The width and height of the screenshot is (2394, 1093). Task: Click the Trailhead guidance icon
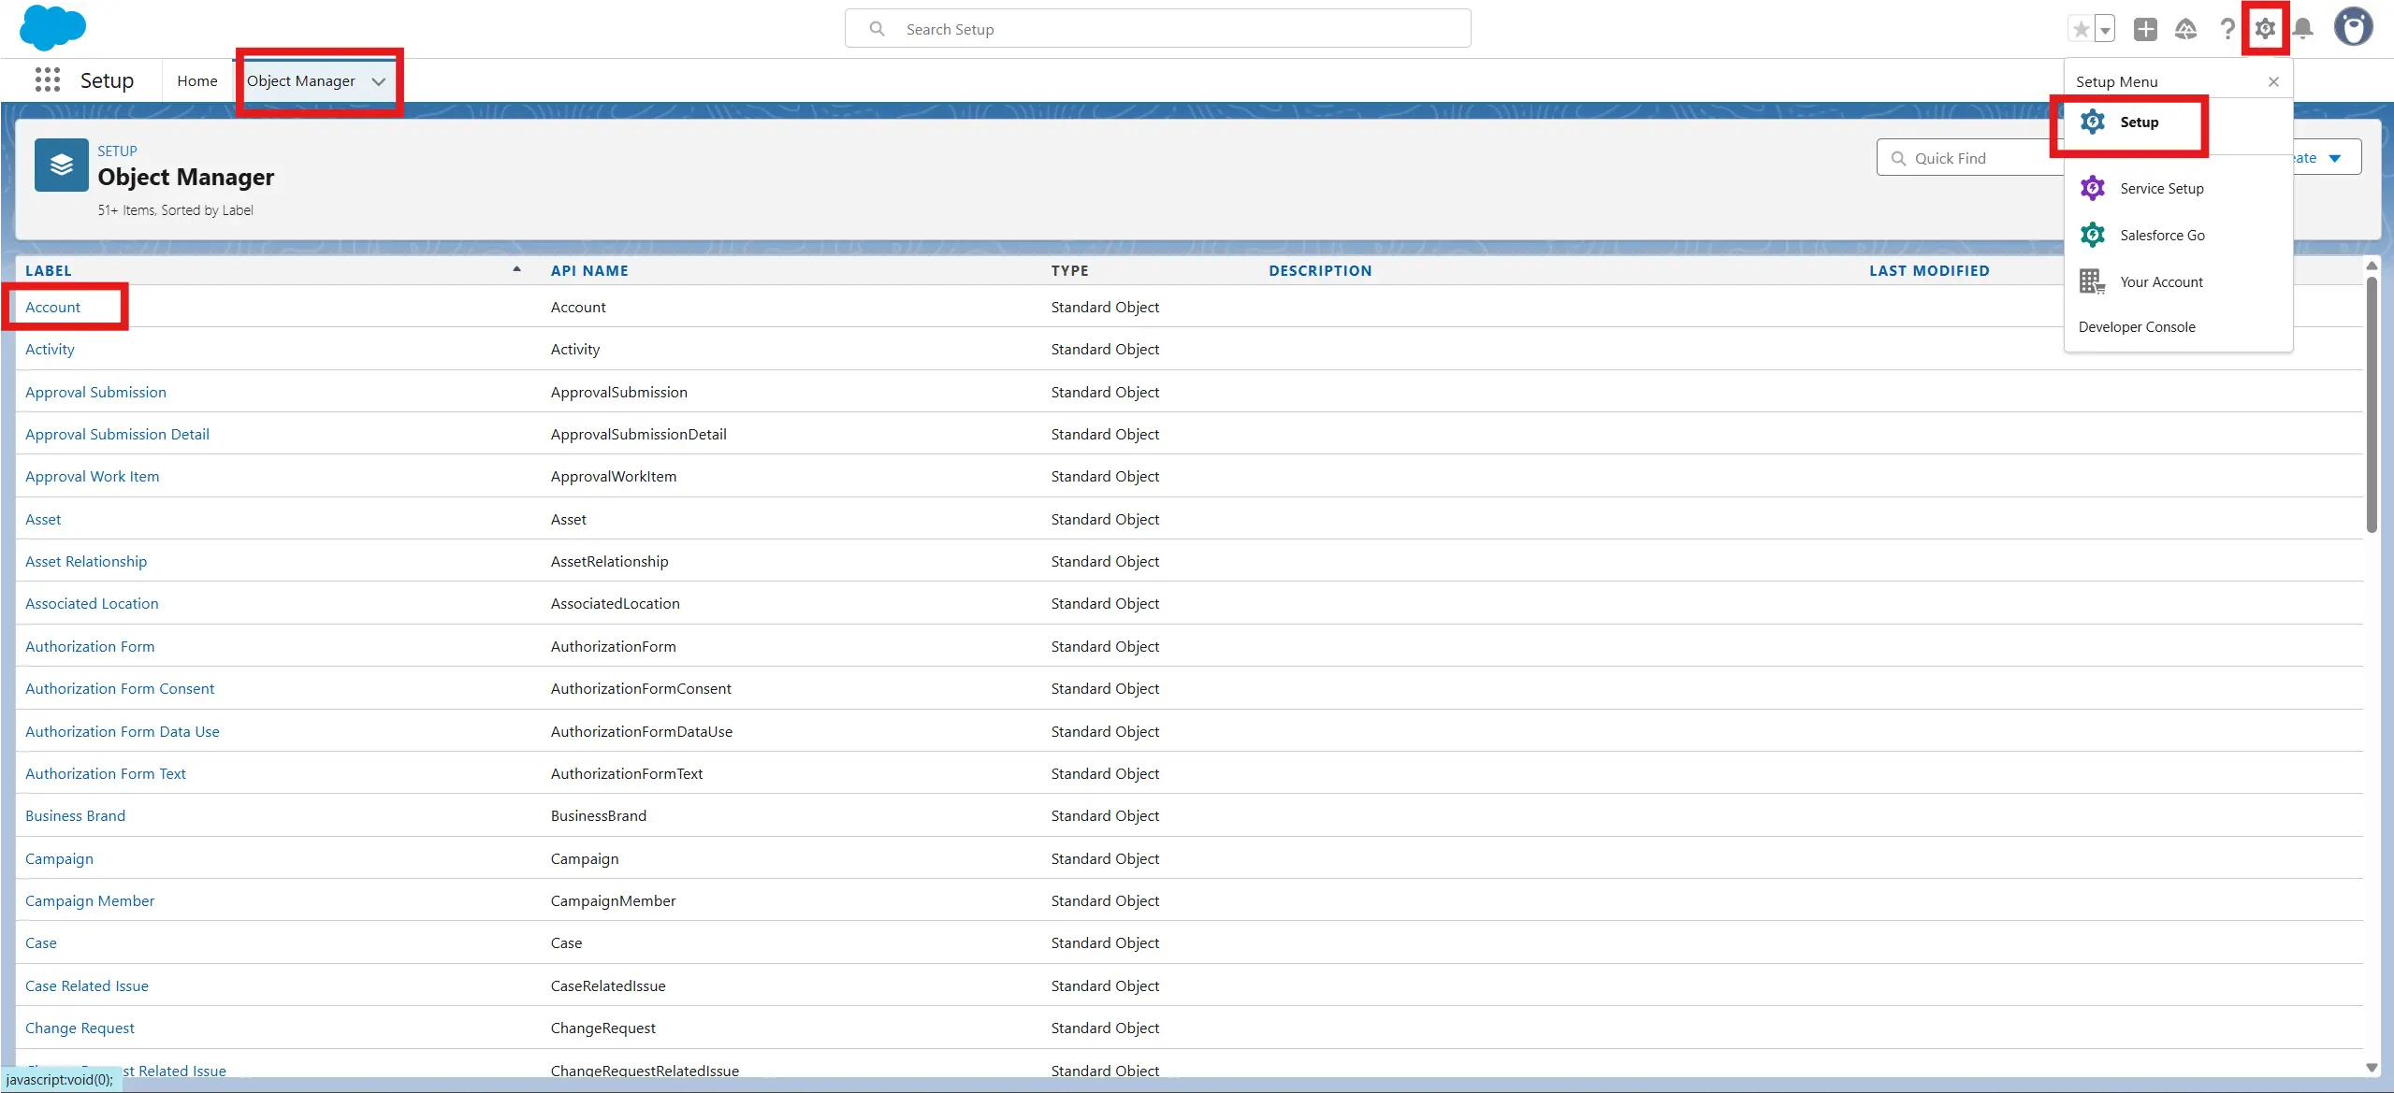coord(2185,29)
